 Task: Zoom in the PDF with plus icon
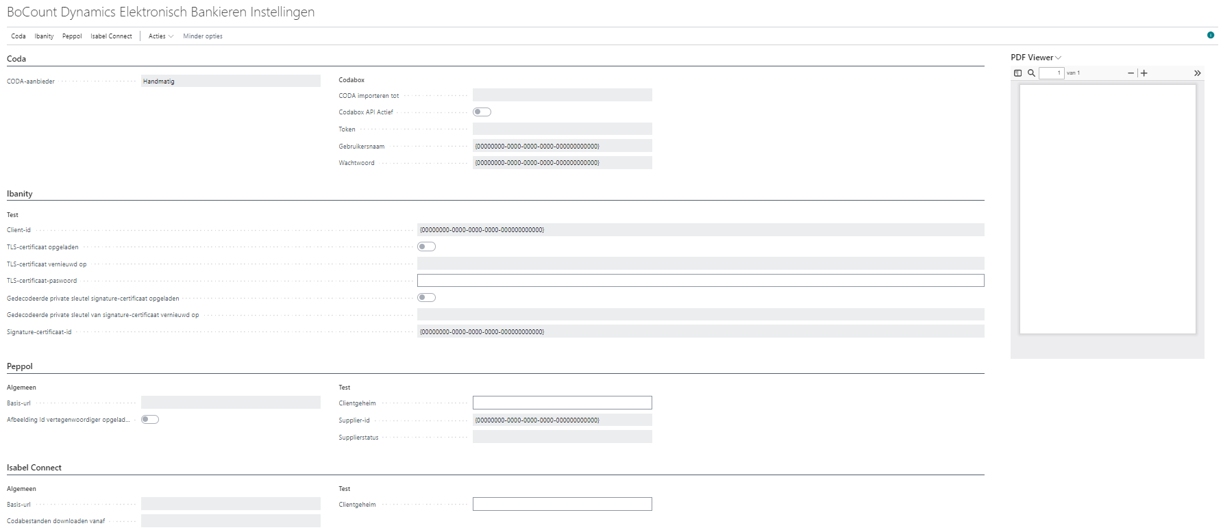coord(1144,73)
